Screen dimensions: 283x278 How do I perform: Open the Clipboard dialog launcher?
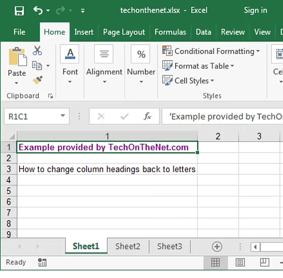coord(50,96)
